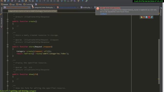This screenshot has width=164, height=92.
Task: Click the Redo arrow in toolbar
Action: 15,1
